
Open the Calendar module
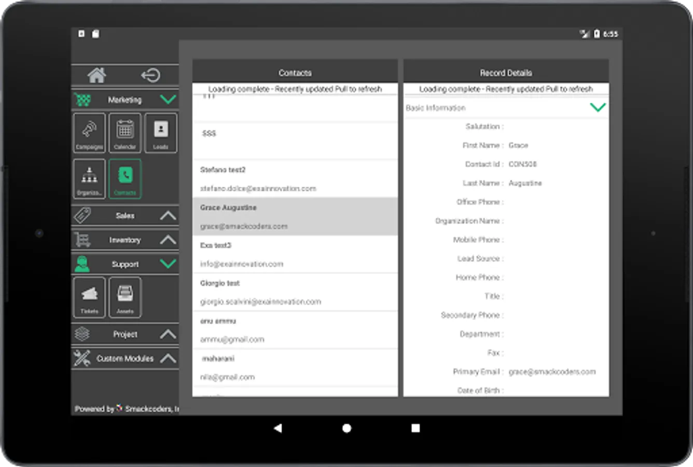tap(125, 133)
